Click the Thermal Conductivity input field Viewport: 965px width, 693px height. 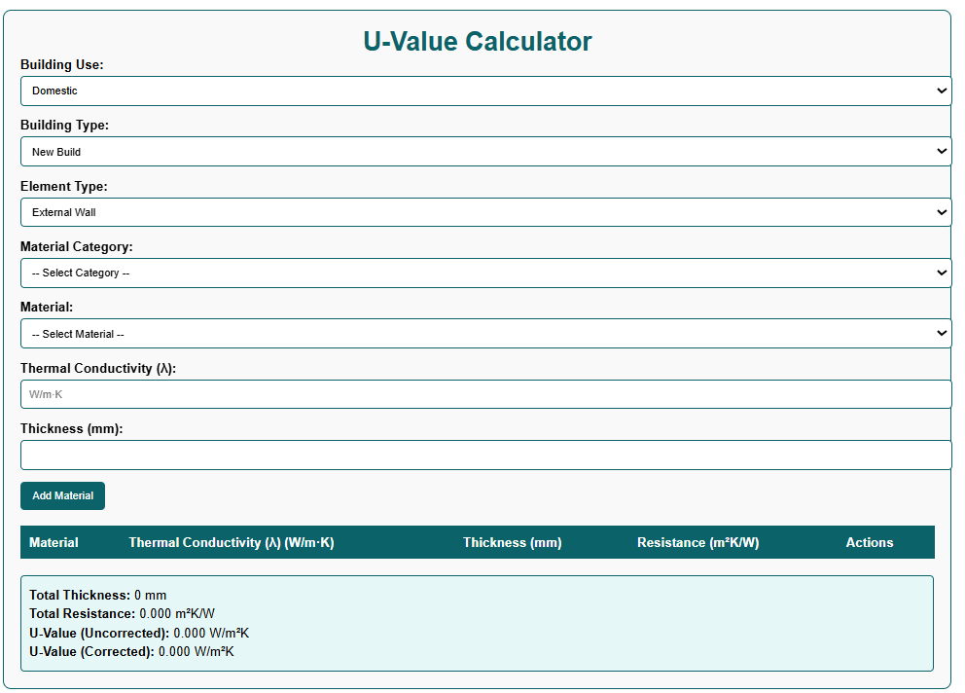(482, 393)
